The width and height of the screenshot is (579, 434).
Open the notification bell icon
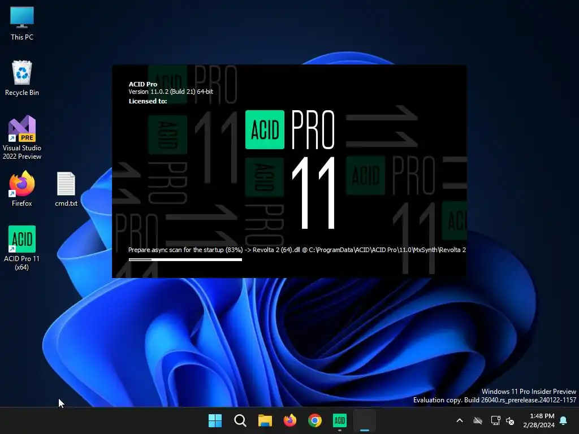click(564, 420)
